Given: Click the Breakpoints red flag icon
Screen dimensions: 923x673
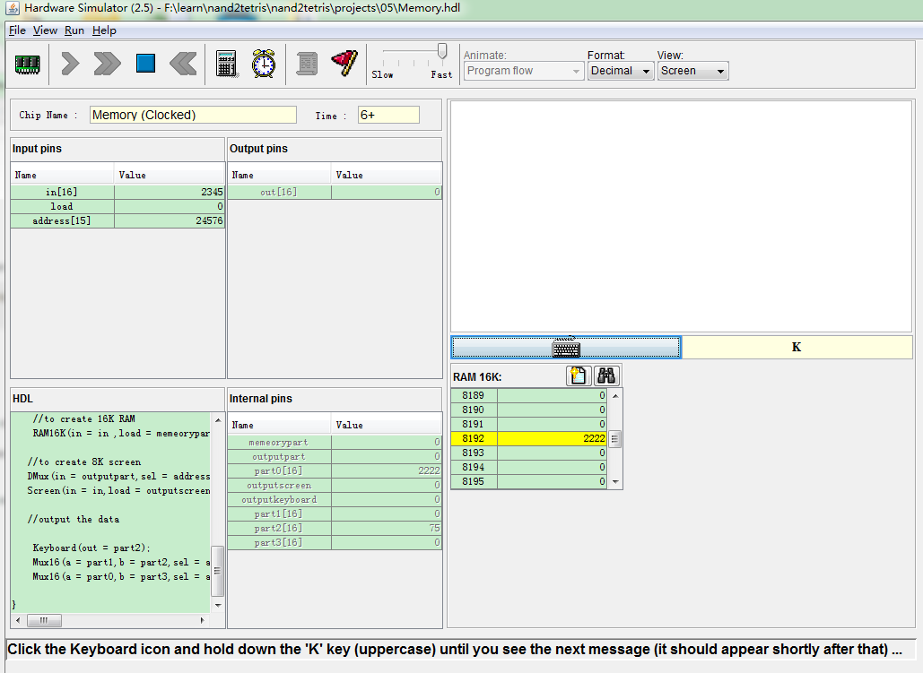Looking at the screenshot, I should 344,64.
